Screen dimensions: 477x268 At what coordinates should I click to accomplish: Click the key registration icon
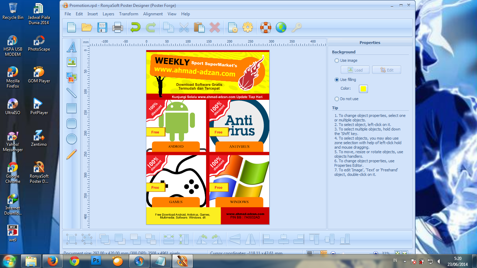click(x=296, y=27)
